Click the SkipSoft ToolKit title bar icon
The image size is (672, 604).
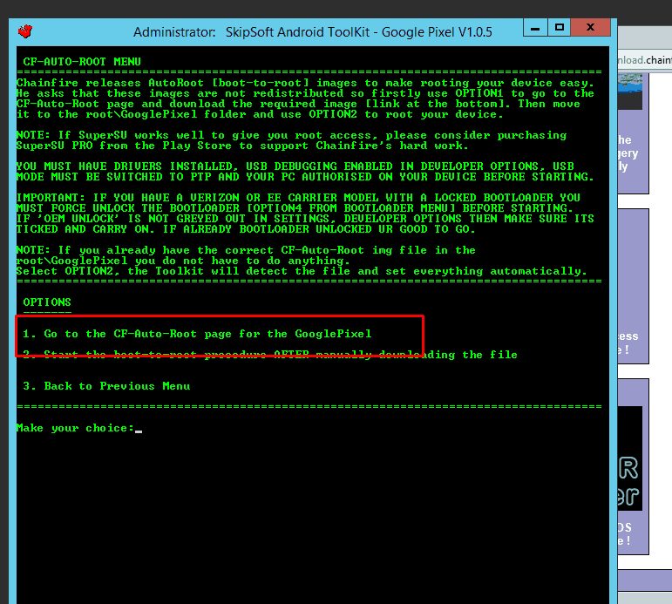[x=25, y=31]
